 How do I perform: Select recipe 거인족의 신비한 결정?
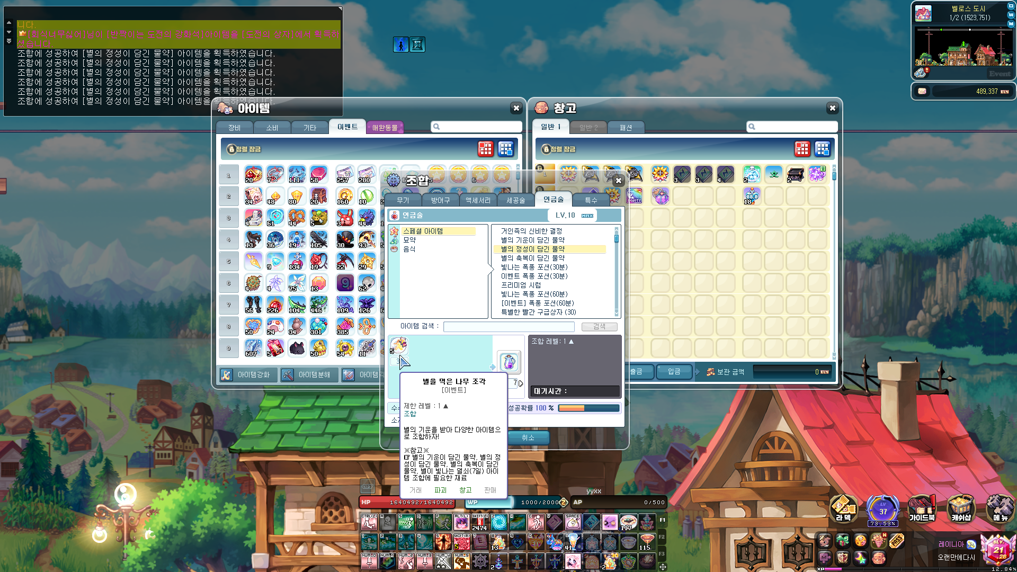pyautogui.click(x=531, y=231)
